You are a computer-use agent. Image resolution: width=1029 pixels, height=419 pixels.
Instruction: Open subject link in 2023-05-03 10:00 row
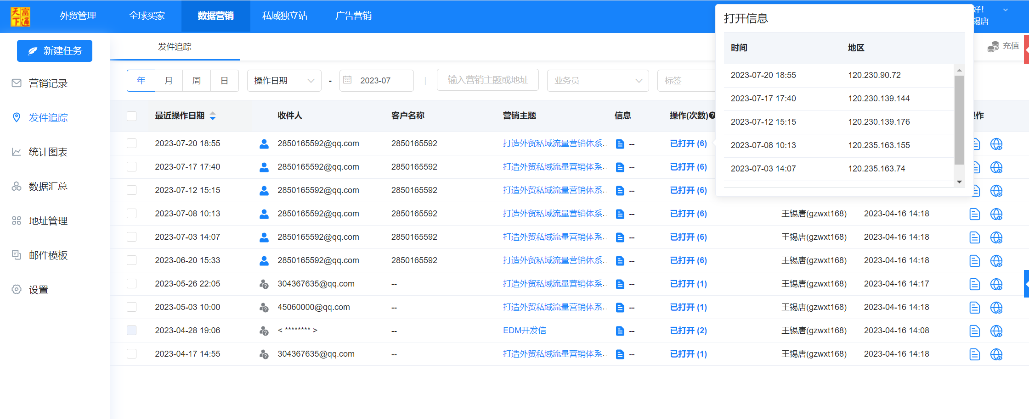[x=555, y=307]
